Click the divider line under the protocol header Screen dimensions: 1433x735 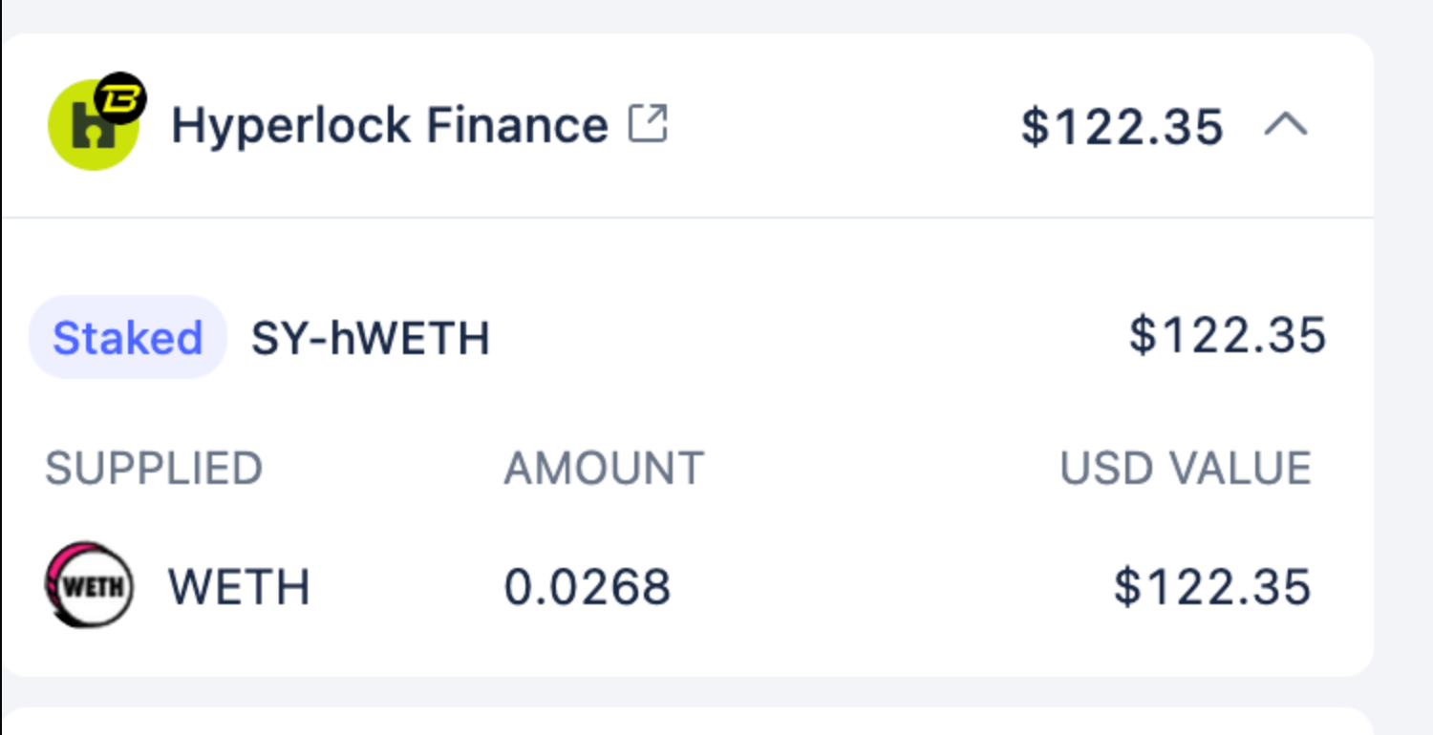pos(688,218)
